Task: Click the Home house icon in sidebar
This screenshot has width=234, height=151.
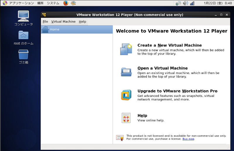Action: 45,29
